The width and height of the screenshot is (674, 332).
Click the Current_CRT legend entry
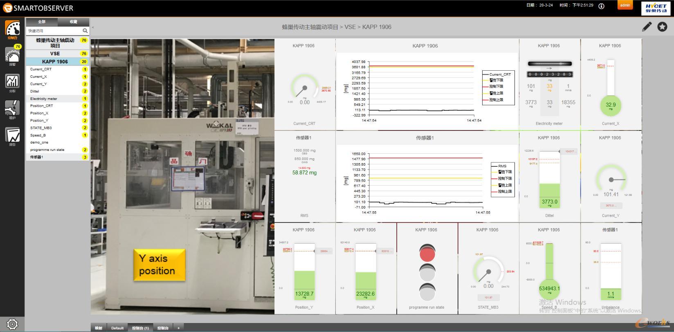497,74
